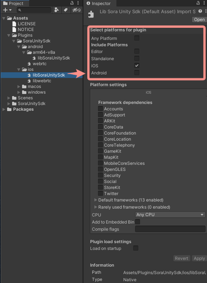
Task: Toggle Load on startup checkbox
Action: [x=136, y=248]
